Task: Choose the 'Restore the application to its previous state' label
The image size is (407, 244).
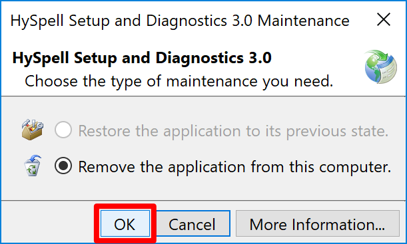Action: (x=233, y=131)
